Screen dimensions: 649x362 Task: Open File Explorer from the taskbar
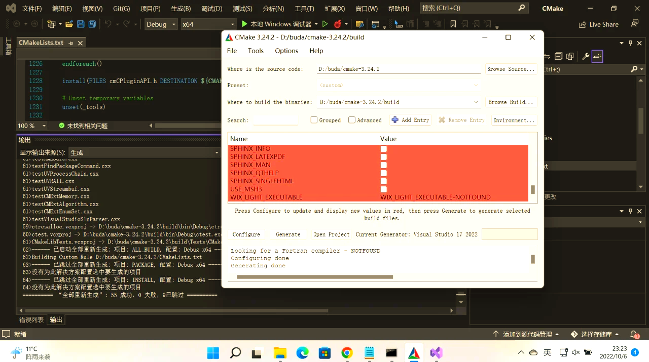[x=280, y=352]
